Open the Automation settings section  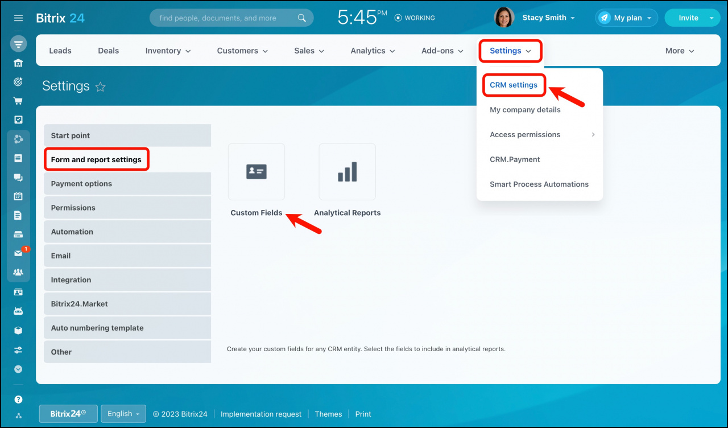(x=127, y=232)
